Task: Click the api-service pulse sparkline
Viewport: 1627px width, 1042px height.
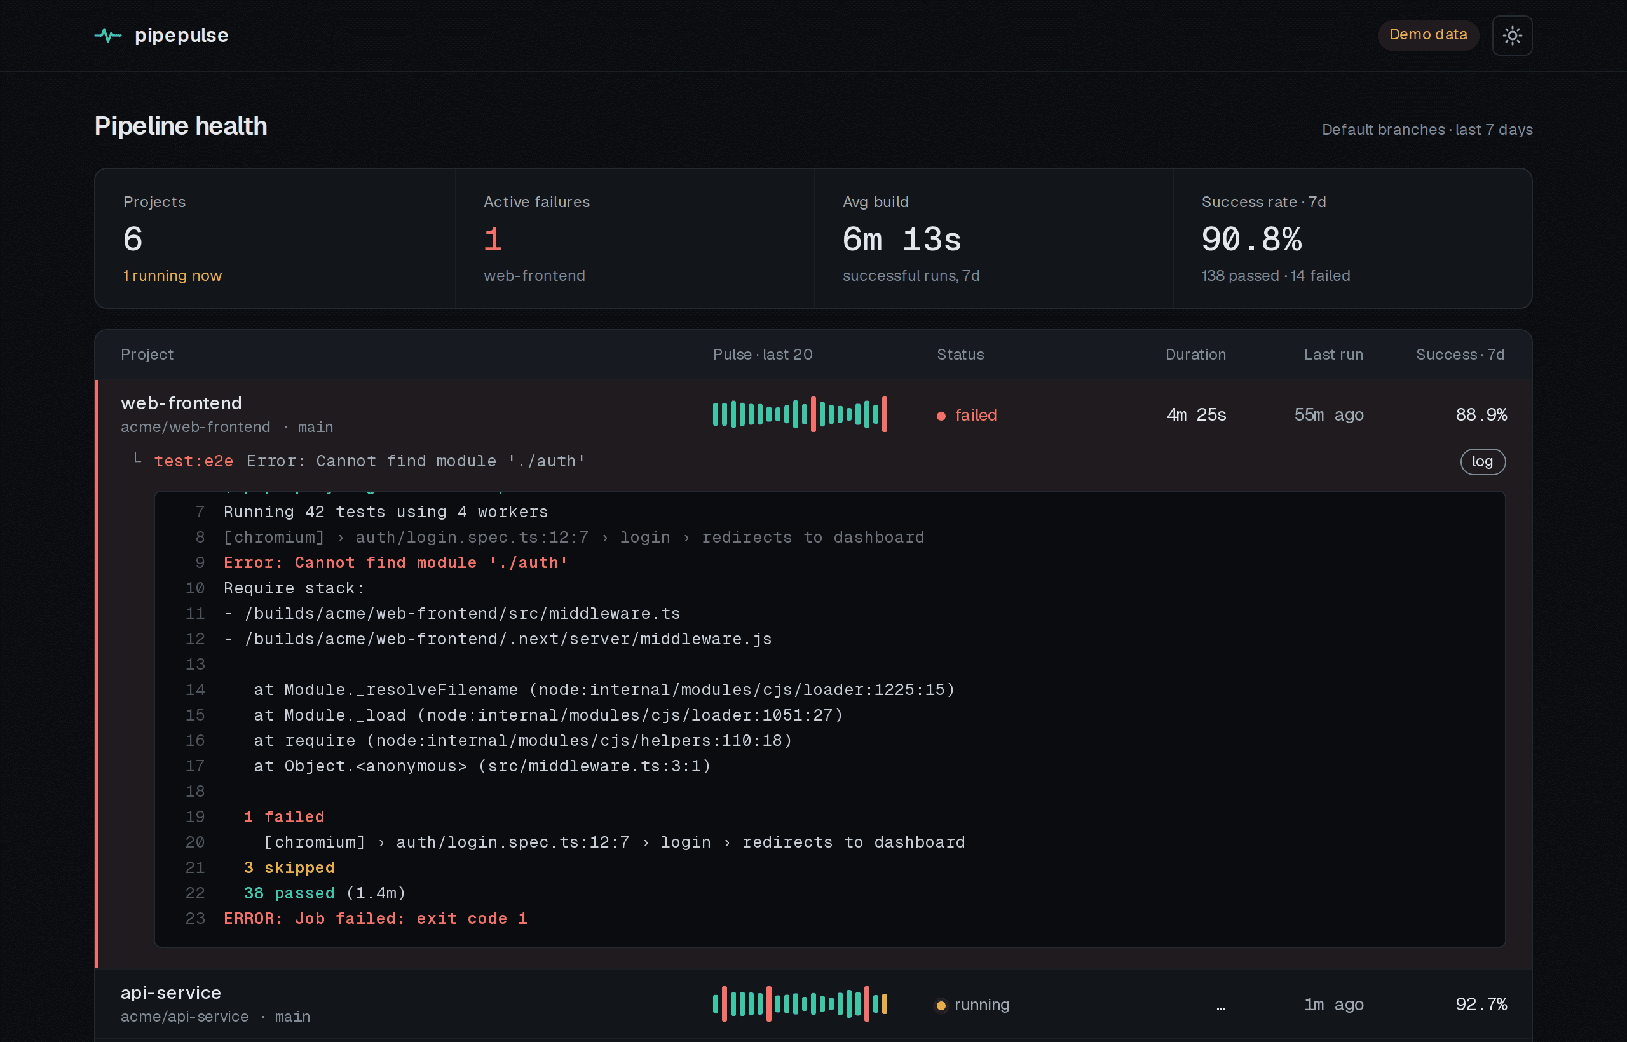Action: coord(800,1003)
